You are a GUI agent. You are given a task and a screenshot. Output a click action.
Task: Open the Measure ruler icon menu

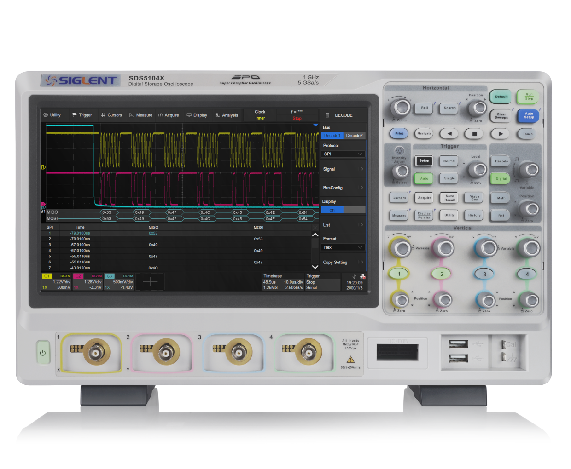[x=140, y=115]
